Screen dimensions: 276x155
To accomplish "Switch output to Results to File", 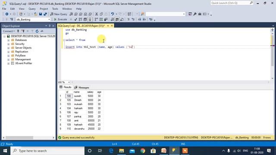I will [x=122, y=19].
